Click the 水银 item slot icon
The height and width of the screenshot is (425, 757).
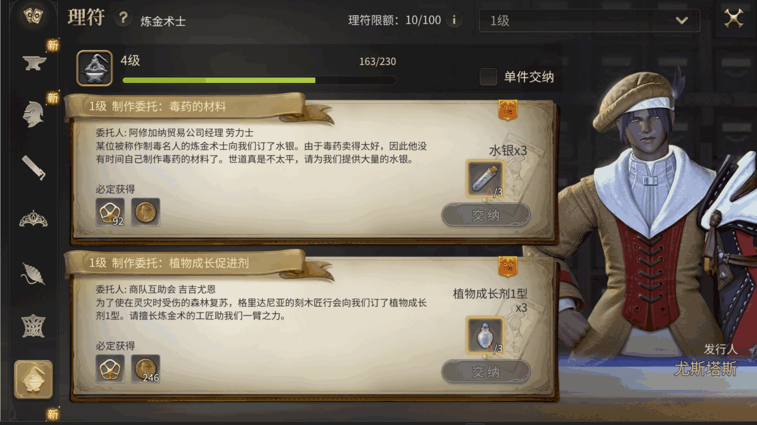tap(484, 178)
